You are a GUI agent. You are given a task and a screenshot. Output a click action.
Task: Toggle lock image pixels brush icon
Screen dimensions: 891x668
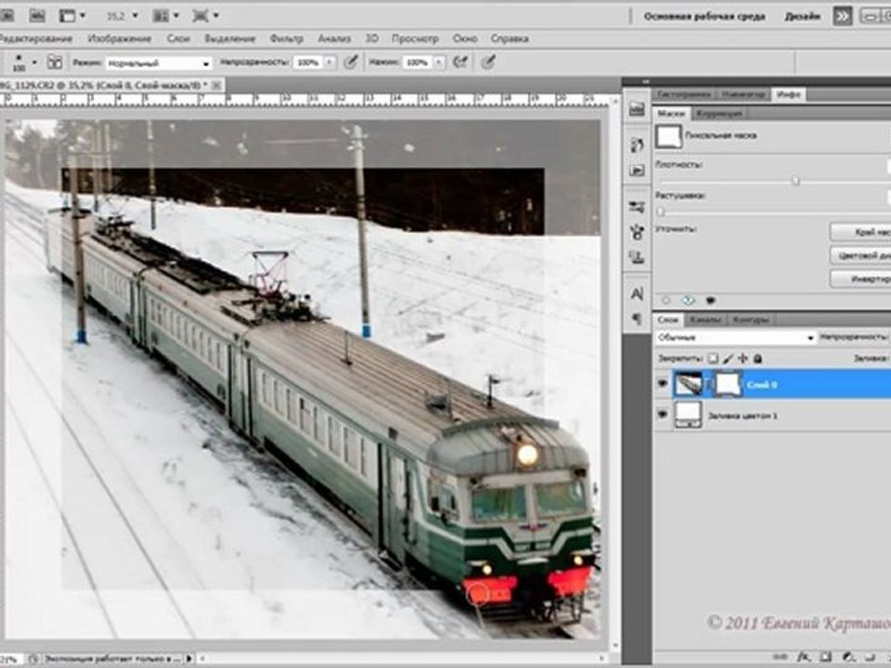point(728,358)
